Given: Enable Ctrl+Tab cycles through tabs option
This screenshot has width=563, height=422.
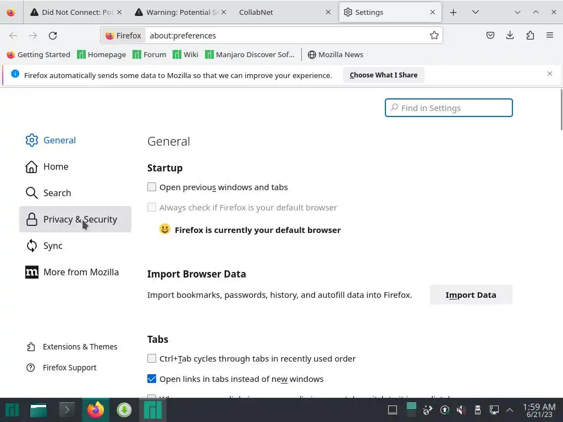Looking at the screenshot, I should click(x=152, y=358).
